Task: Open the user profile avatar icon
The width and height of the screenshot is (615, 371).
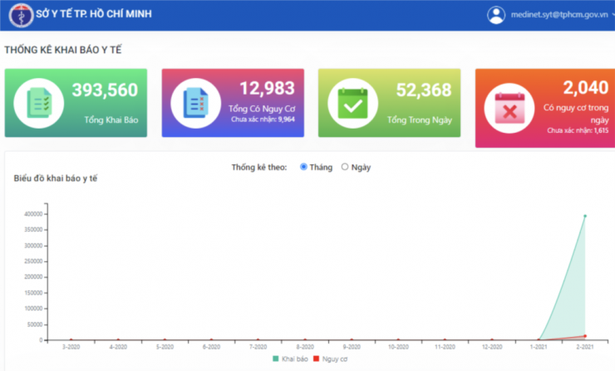Action: tap(496, 15)
